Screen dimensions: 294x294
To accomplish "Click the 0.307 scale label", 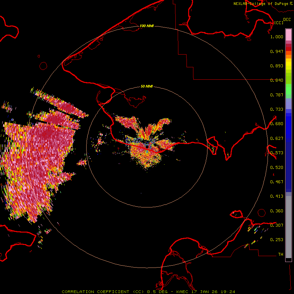I will click(277, 225).
